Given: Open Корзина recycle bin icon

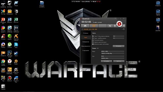Looking at the screenshot, I should 3,87.
